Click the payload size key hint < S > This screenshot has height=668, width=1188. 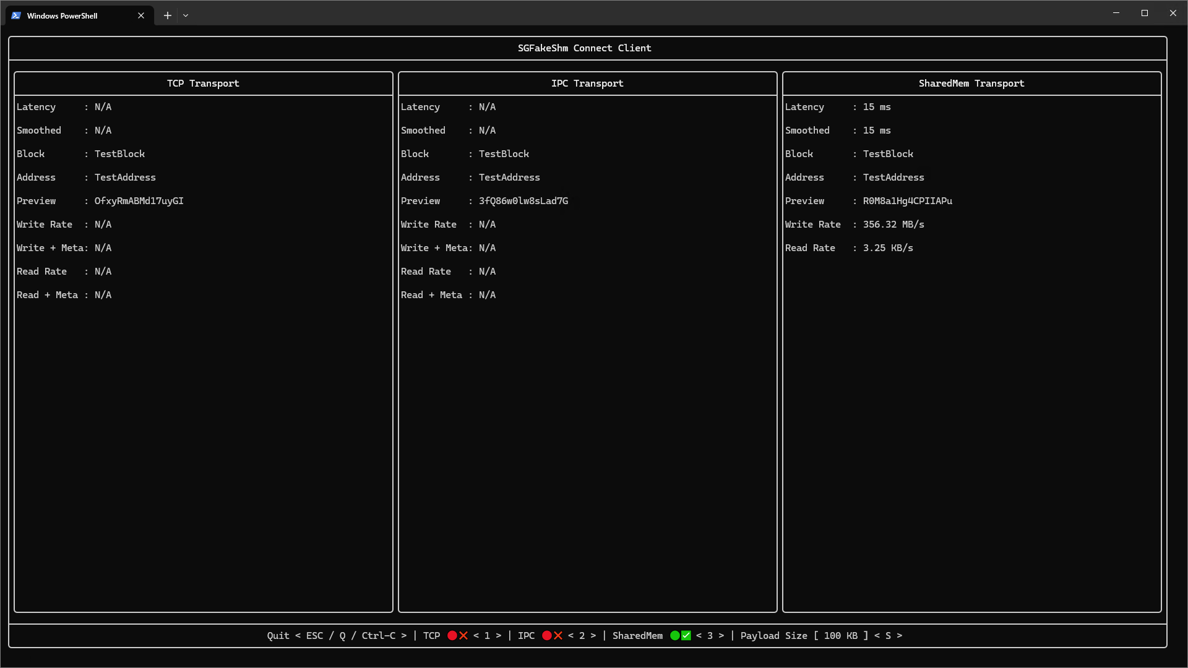tap(888, 636)
